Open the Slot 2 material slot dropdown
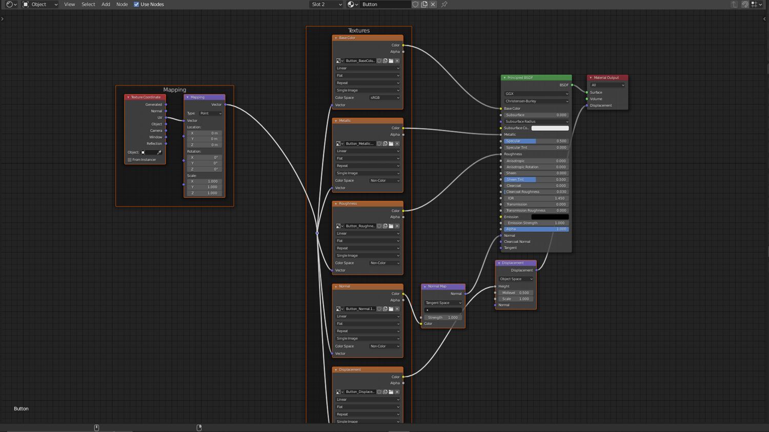The width and height of the screenshot is (769, 432). click(326, 5)
